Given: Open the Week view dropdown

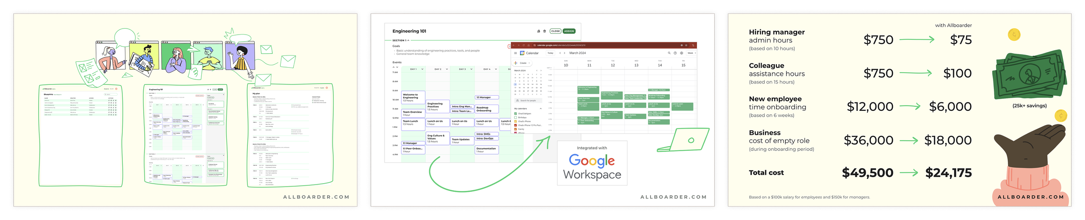Looking at the screenshot, I should pyautogui.click(x=692, y=53).
